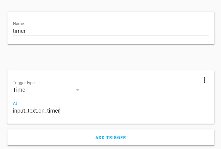Place cursor in the 'timer' name text
The image size is (221, 149).
19,31
